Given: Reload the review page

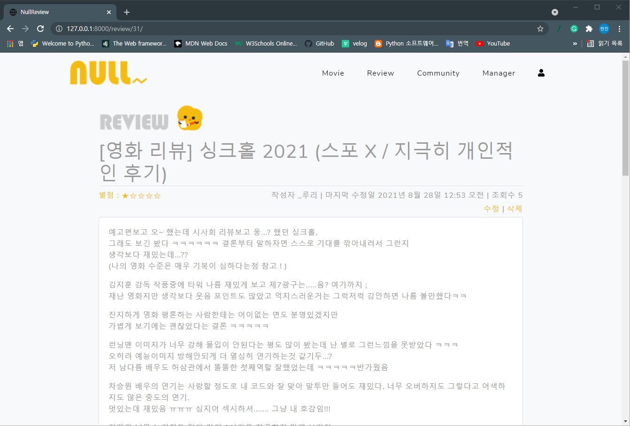Looking at the screenshot, I should click(40, 29).
